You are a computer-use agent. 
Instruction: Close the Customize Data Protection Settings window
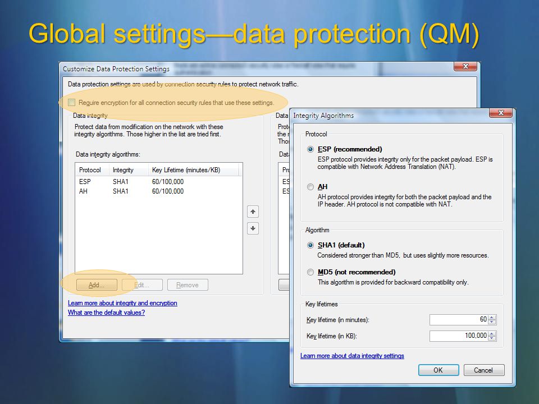465,66
